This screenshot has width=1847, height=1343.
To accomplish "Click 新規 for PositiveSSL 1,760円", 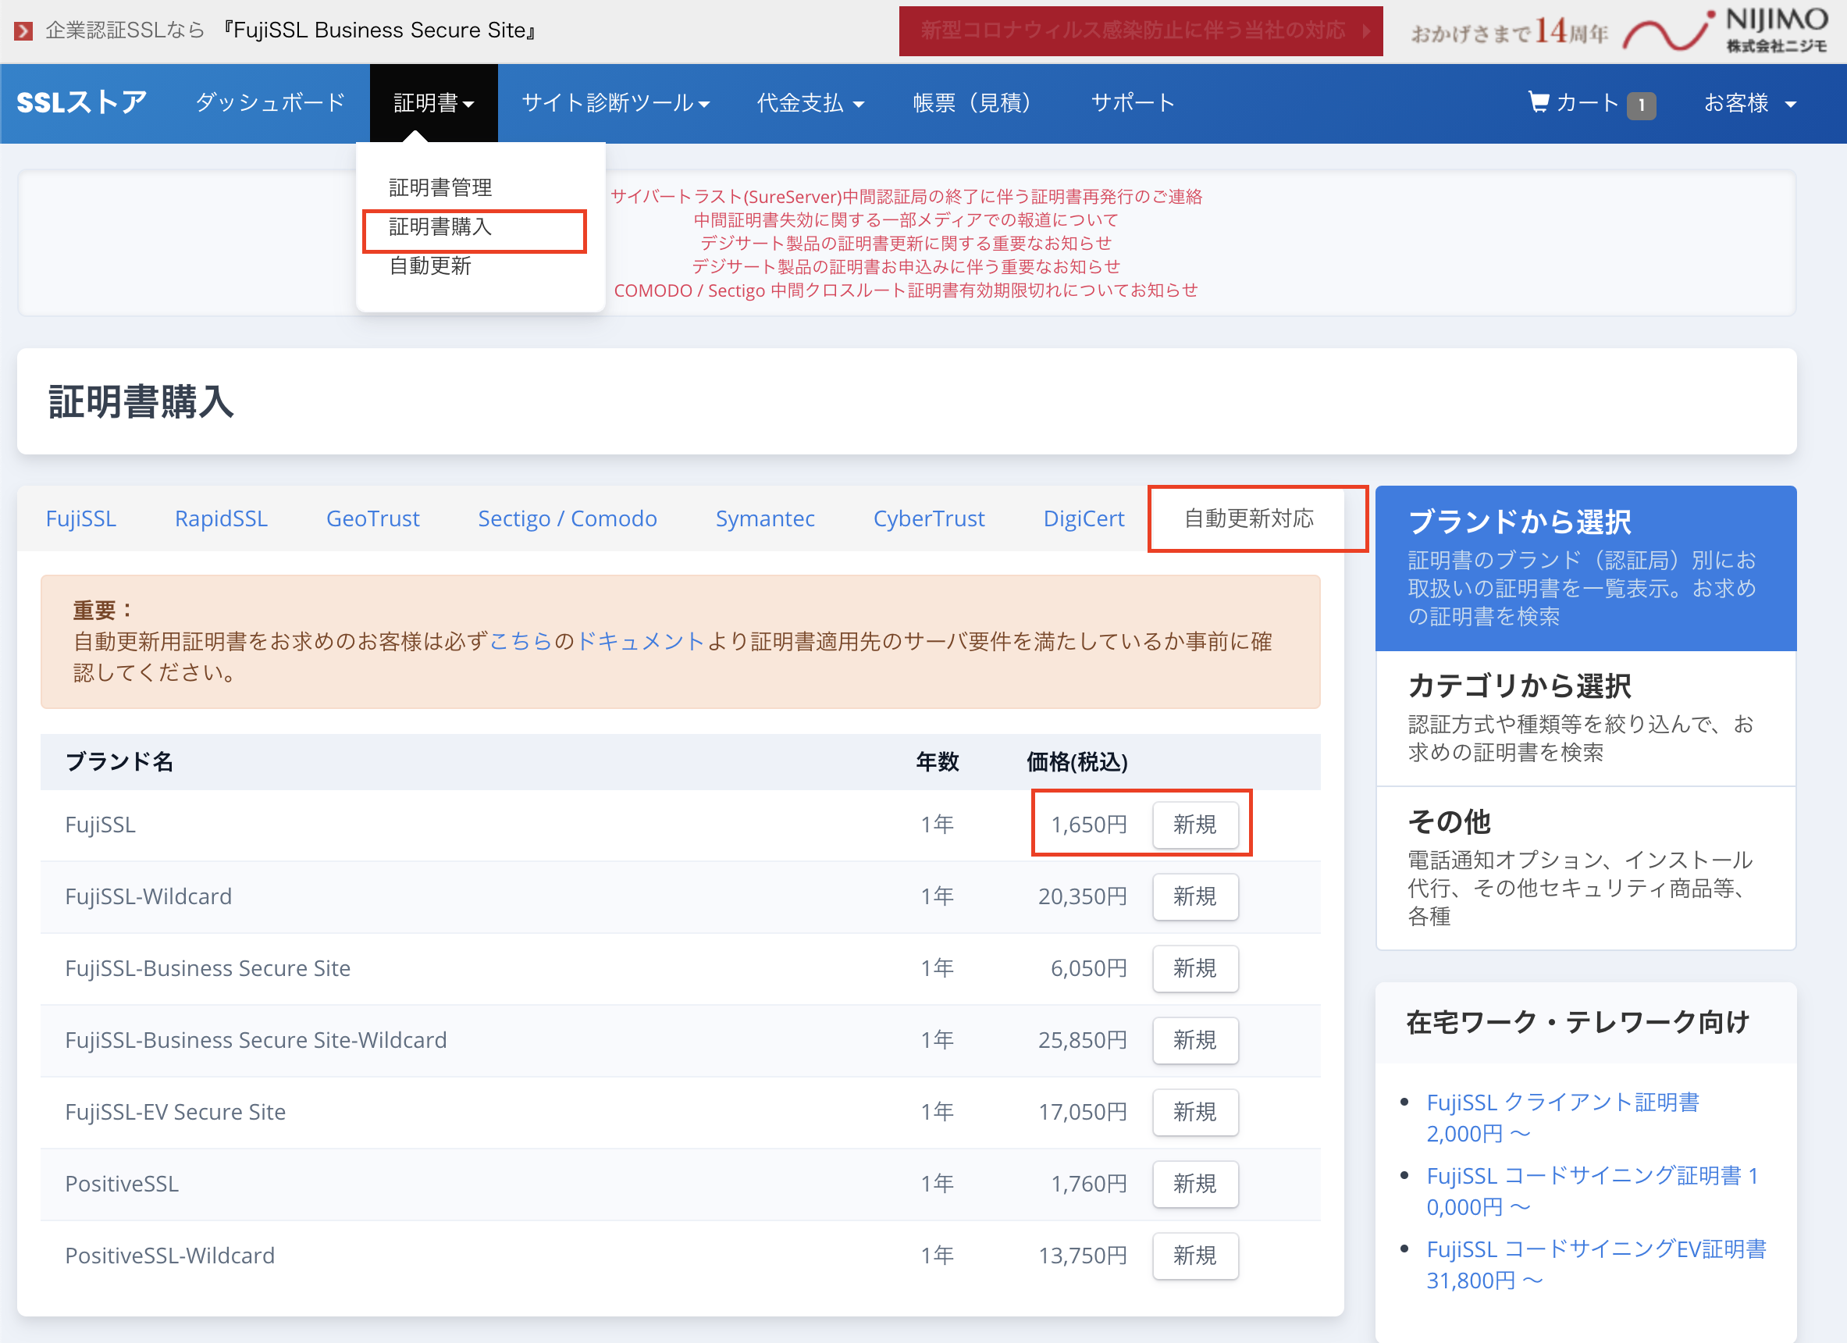I will pyautogui.click(x=1195, y=1184).
